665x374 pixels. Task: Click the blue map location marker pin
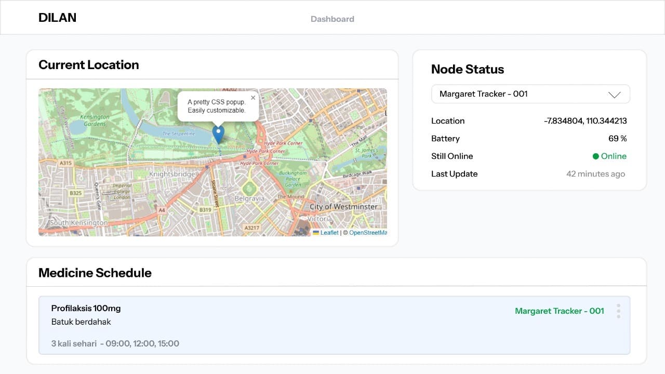[x=219, y=133]
